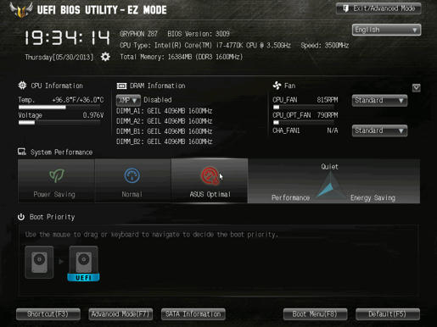Click the 19:34:14 clock display
The image size is (437, 327).
67,37
